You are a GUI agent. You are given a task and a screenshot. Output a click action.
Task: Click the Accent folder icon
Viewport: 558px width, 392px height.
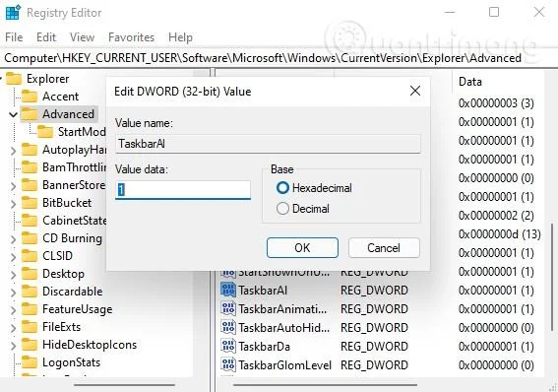(30, 97)
